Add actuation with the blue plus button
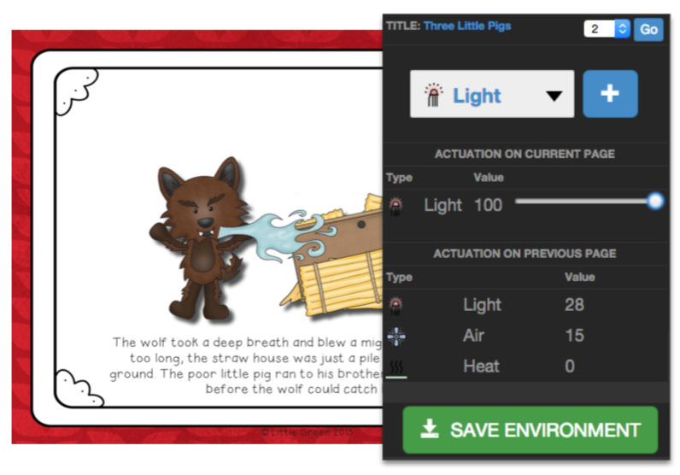This screenshot has height=475, width=680. (610, 94)
